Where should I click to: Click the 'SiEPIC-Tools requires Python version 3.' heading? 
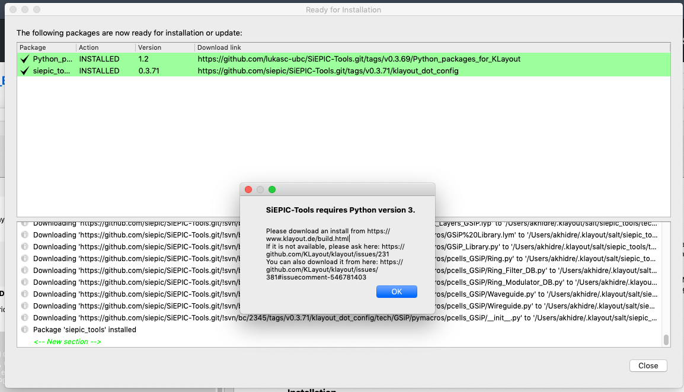[x=340, y=210]
